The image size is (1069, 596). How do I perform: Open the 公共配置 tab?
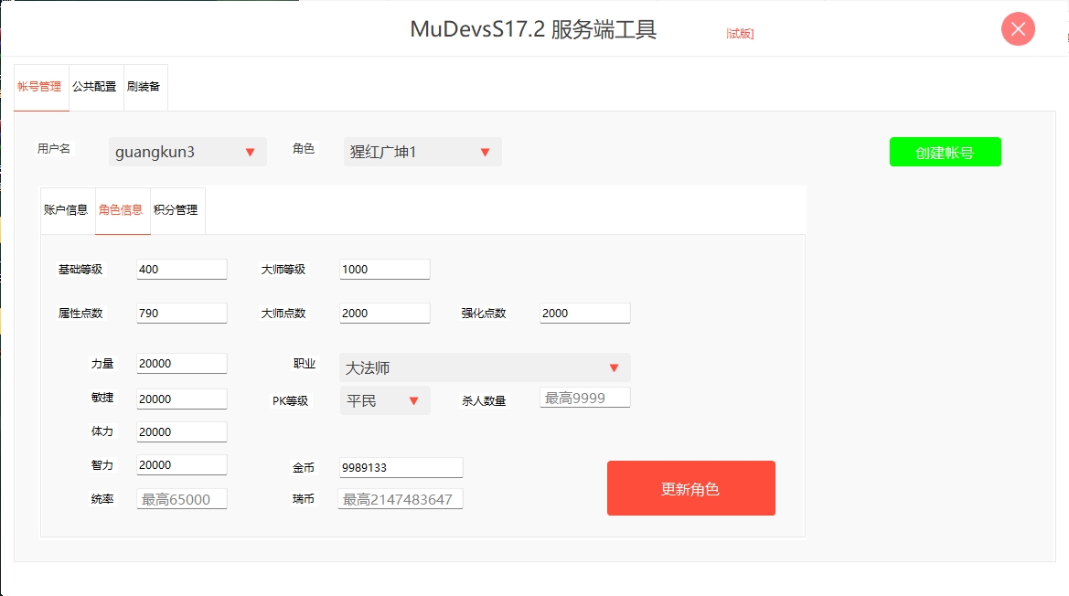pyautogui.click(x=95, y=87)
